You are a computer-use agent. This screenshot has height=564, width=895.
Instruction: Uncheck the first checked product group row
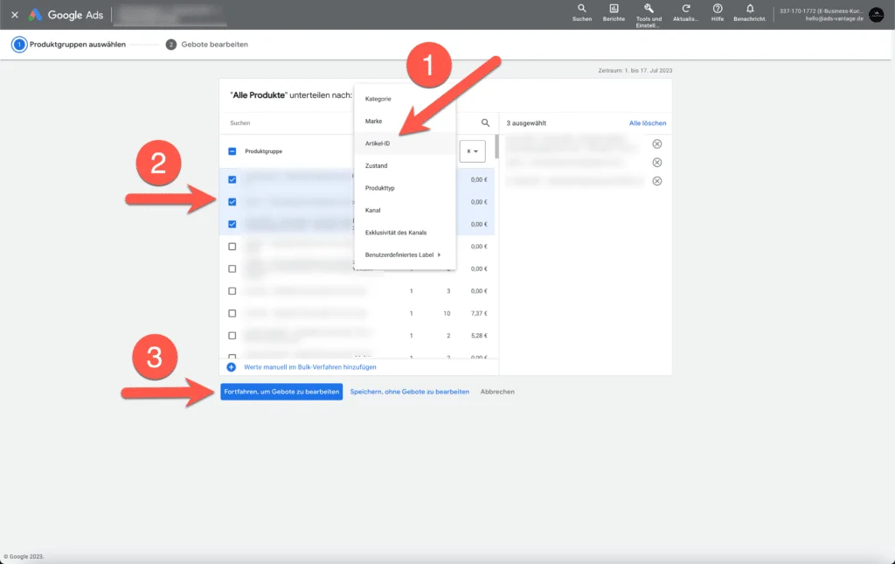coord(232,179)
